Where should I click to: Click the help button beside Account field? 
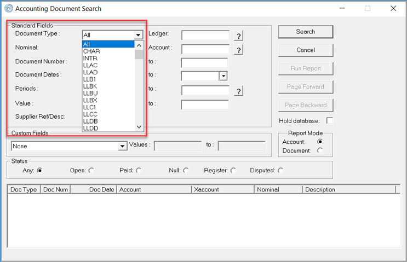pos(238,50)
